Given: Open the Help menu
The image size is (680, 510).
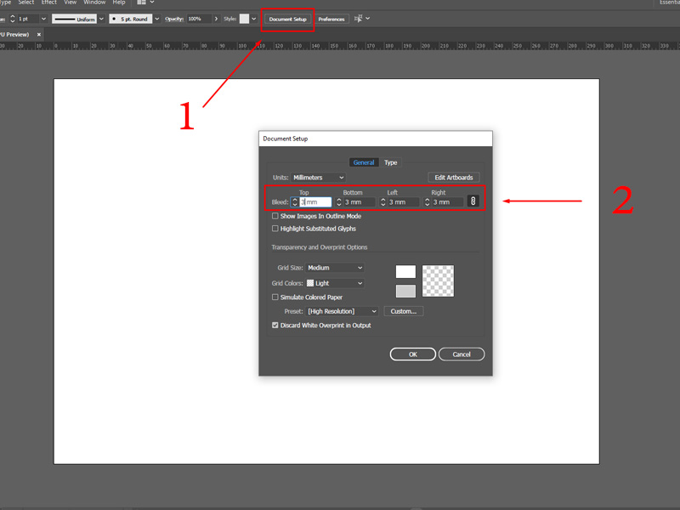Looking at the screenshot, I should click(x=119, y=3).
